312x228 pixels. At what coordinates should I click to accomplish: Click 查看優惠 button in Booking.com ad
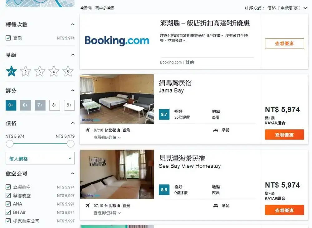284,44
